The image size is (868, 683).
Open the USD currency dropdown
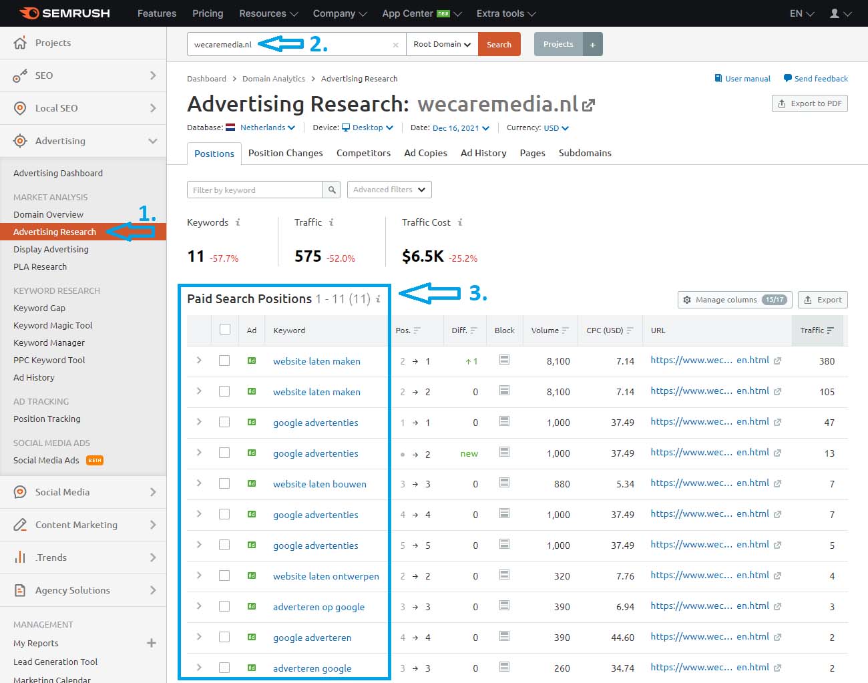(556, 128)
